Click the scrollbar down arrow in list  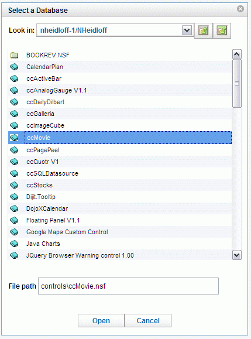coord(237,255)
